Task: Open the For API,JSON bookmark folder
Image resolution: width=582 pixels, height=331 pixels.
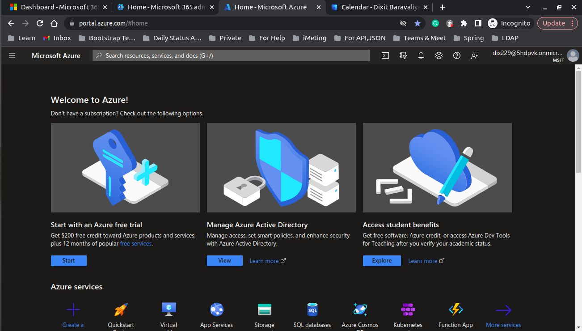Action: coord(360,38)
